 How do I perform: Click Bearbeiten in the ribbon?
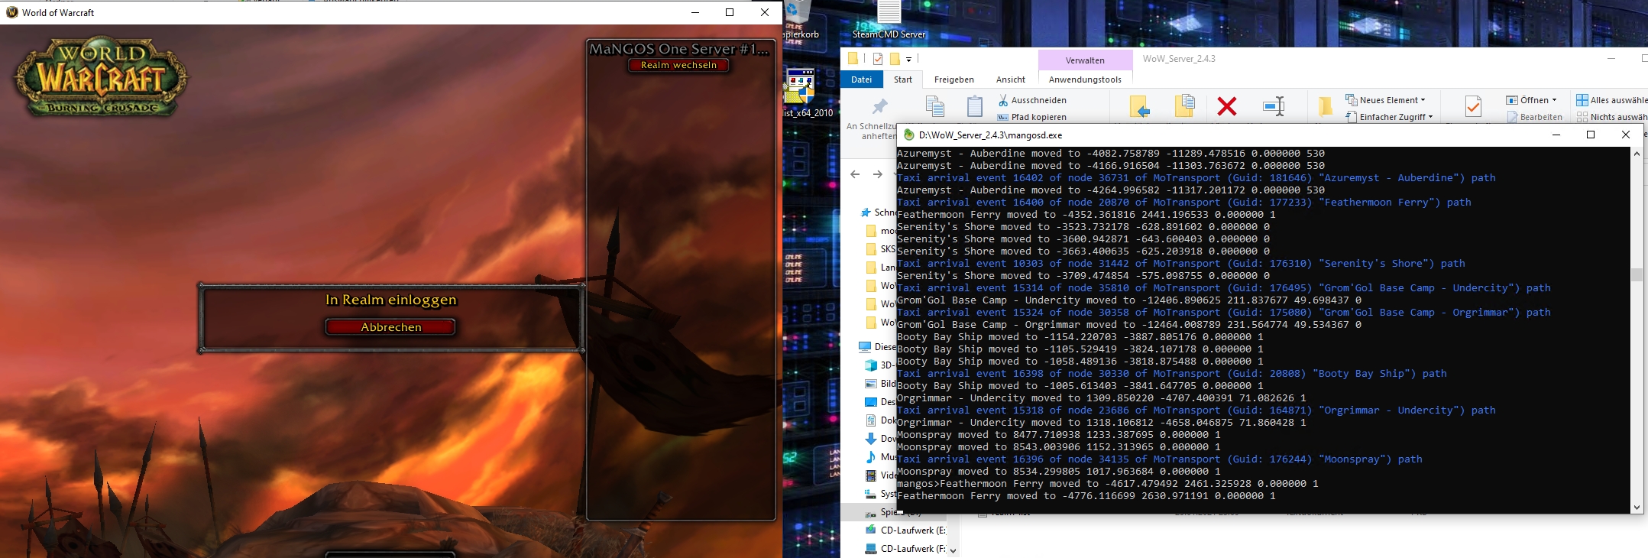tap(1535, 117)
